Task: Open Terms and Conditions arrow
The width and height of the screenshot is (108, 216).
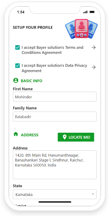Action: click(94, 48)
